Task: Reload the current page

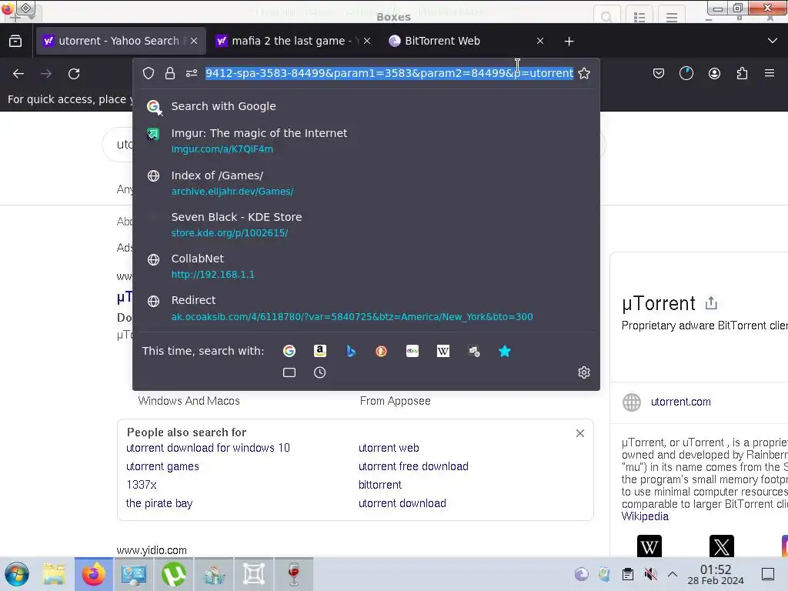Action: pos(74,74)
